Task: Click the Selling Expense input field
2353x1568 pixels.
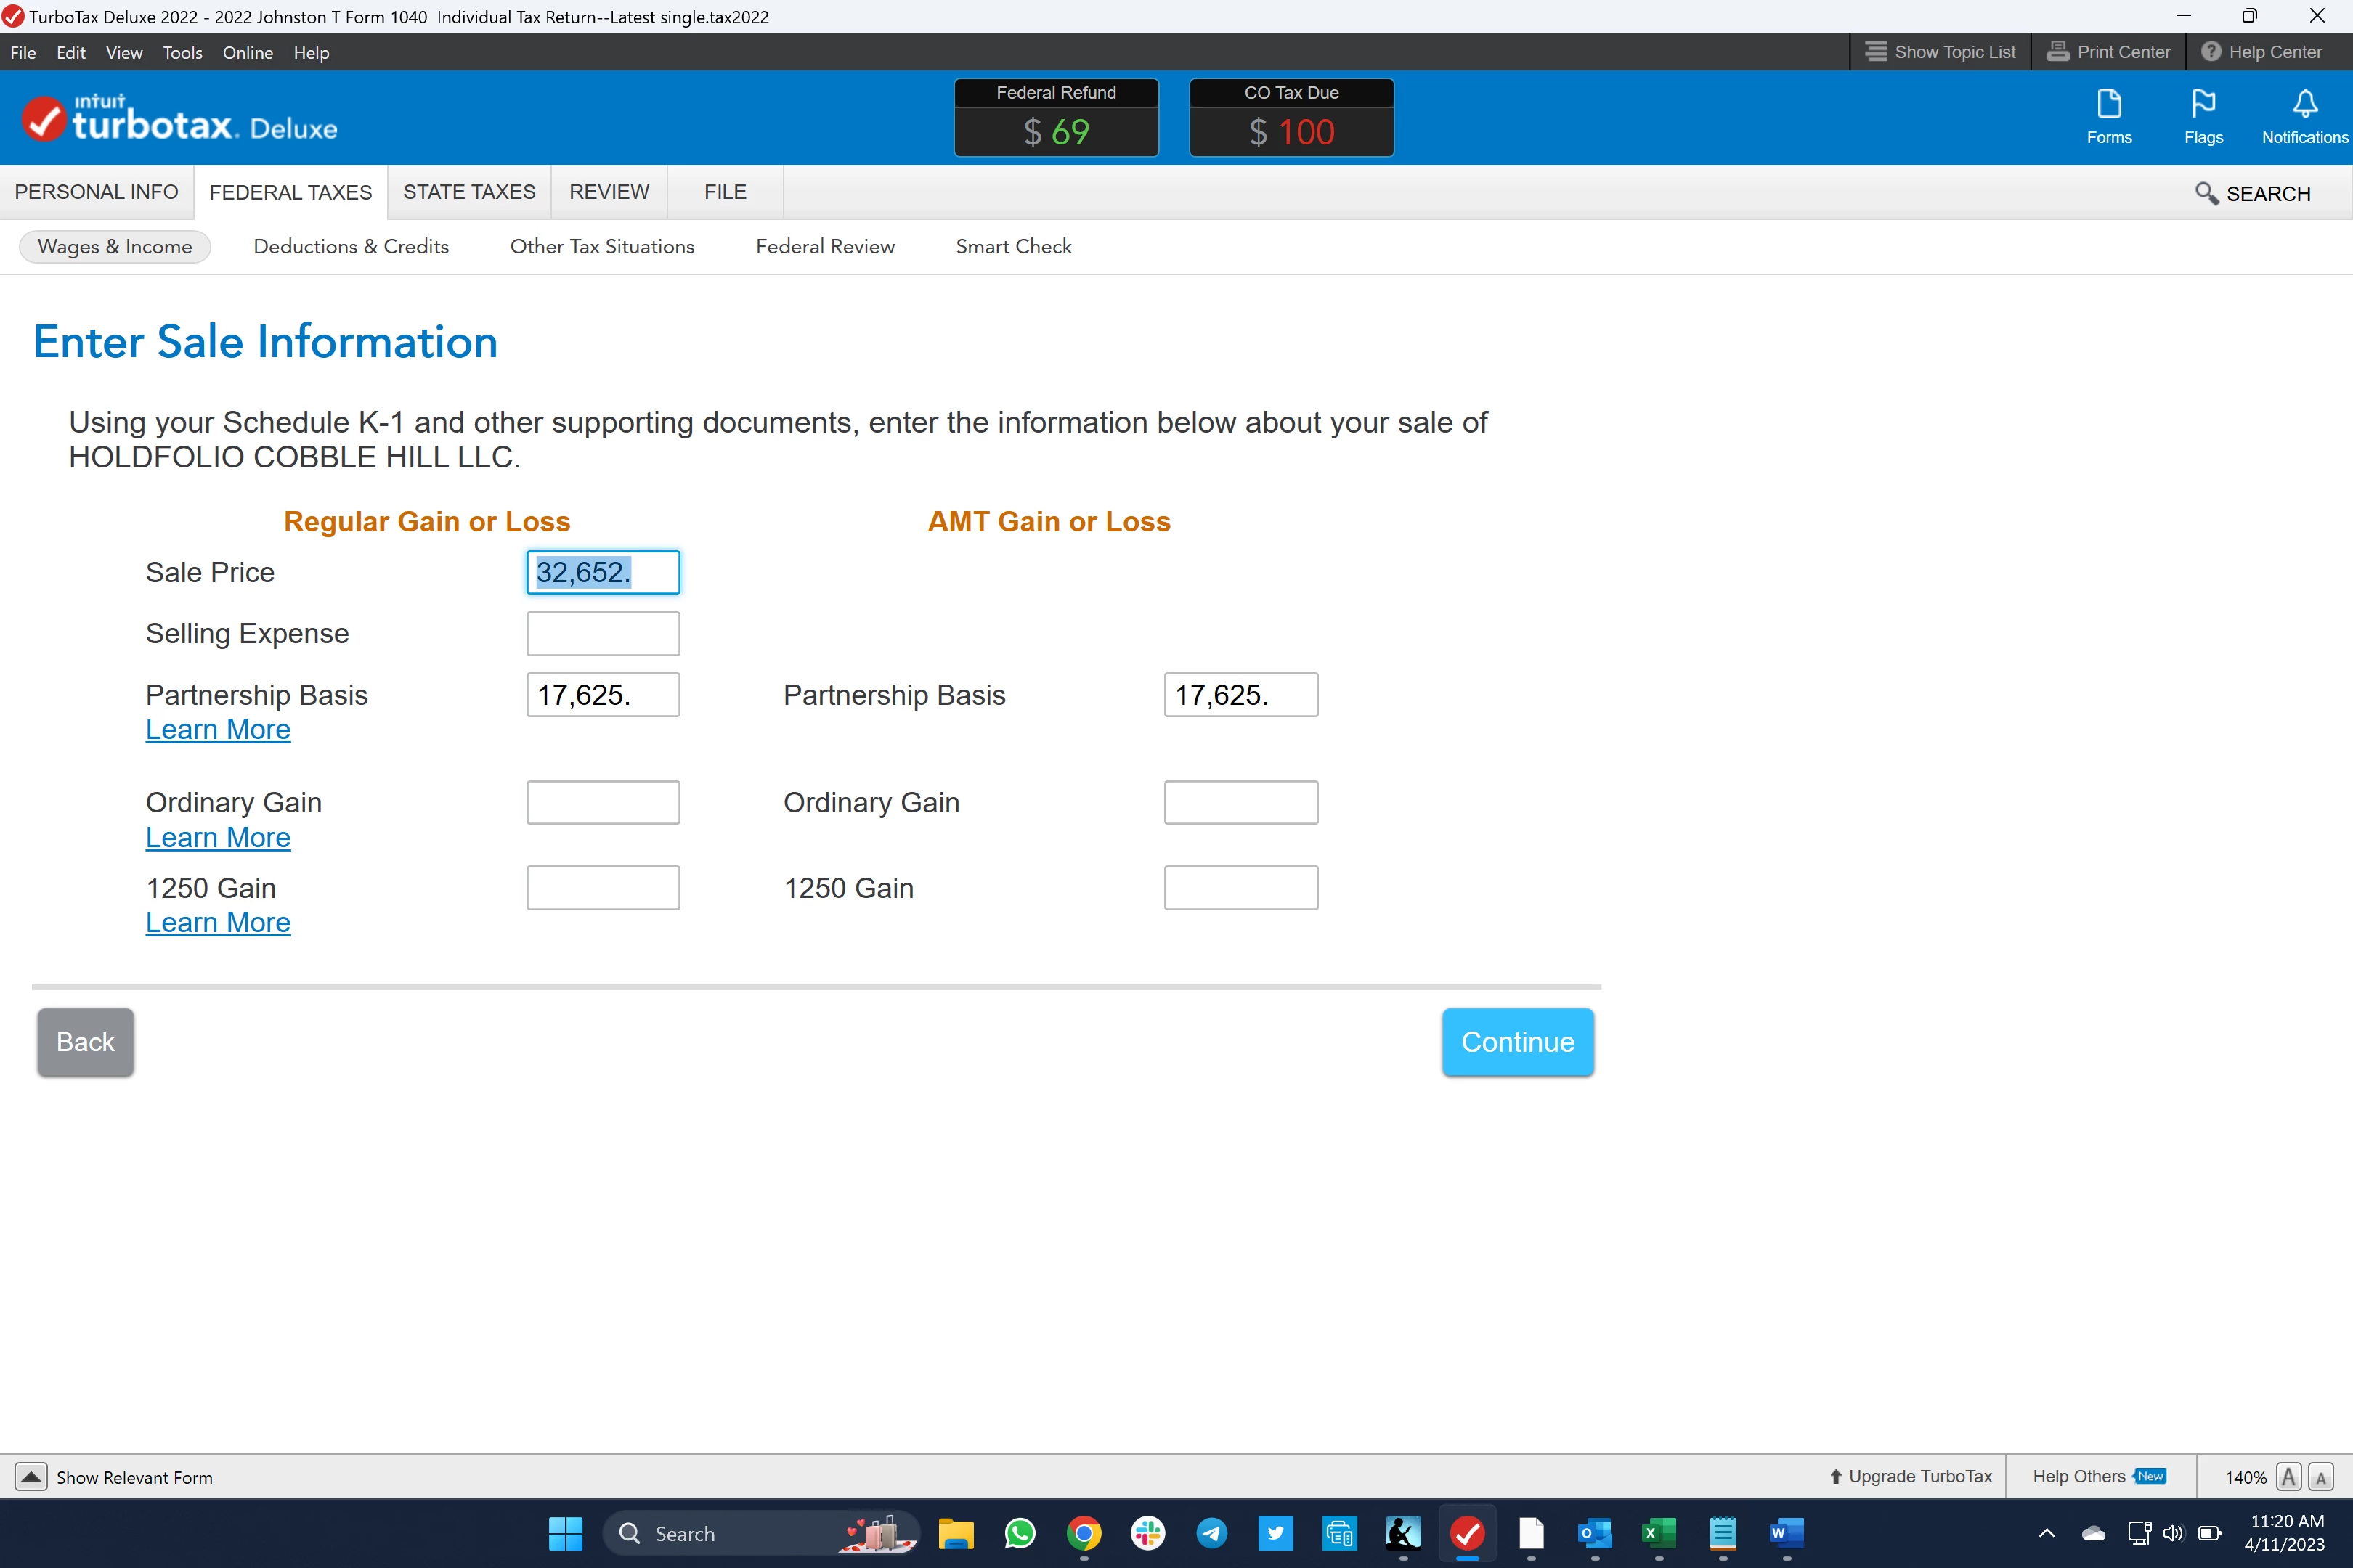Action: (x=602, y=634)
